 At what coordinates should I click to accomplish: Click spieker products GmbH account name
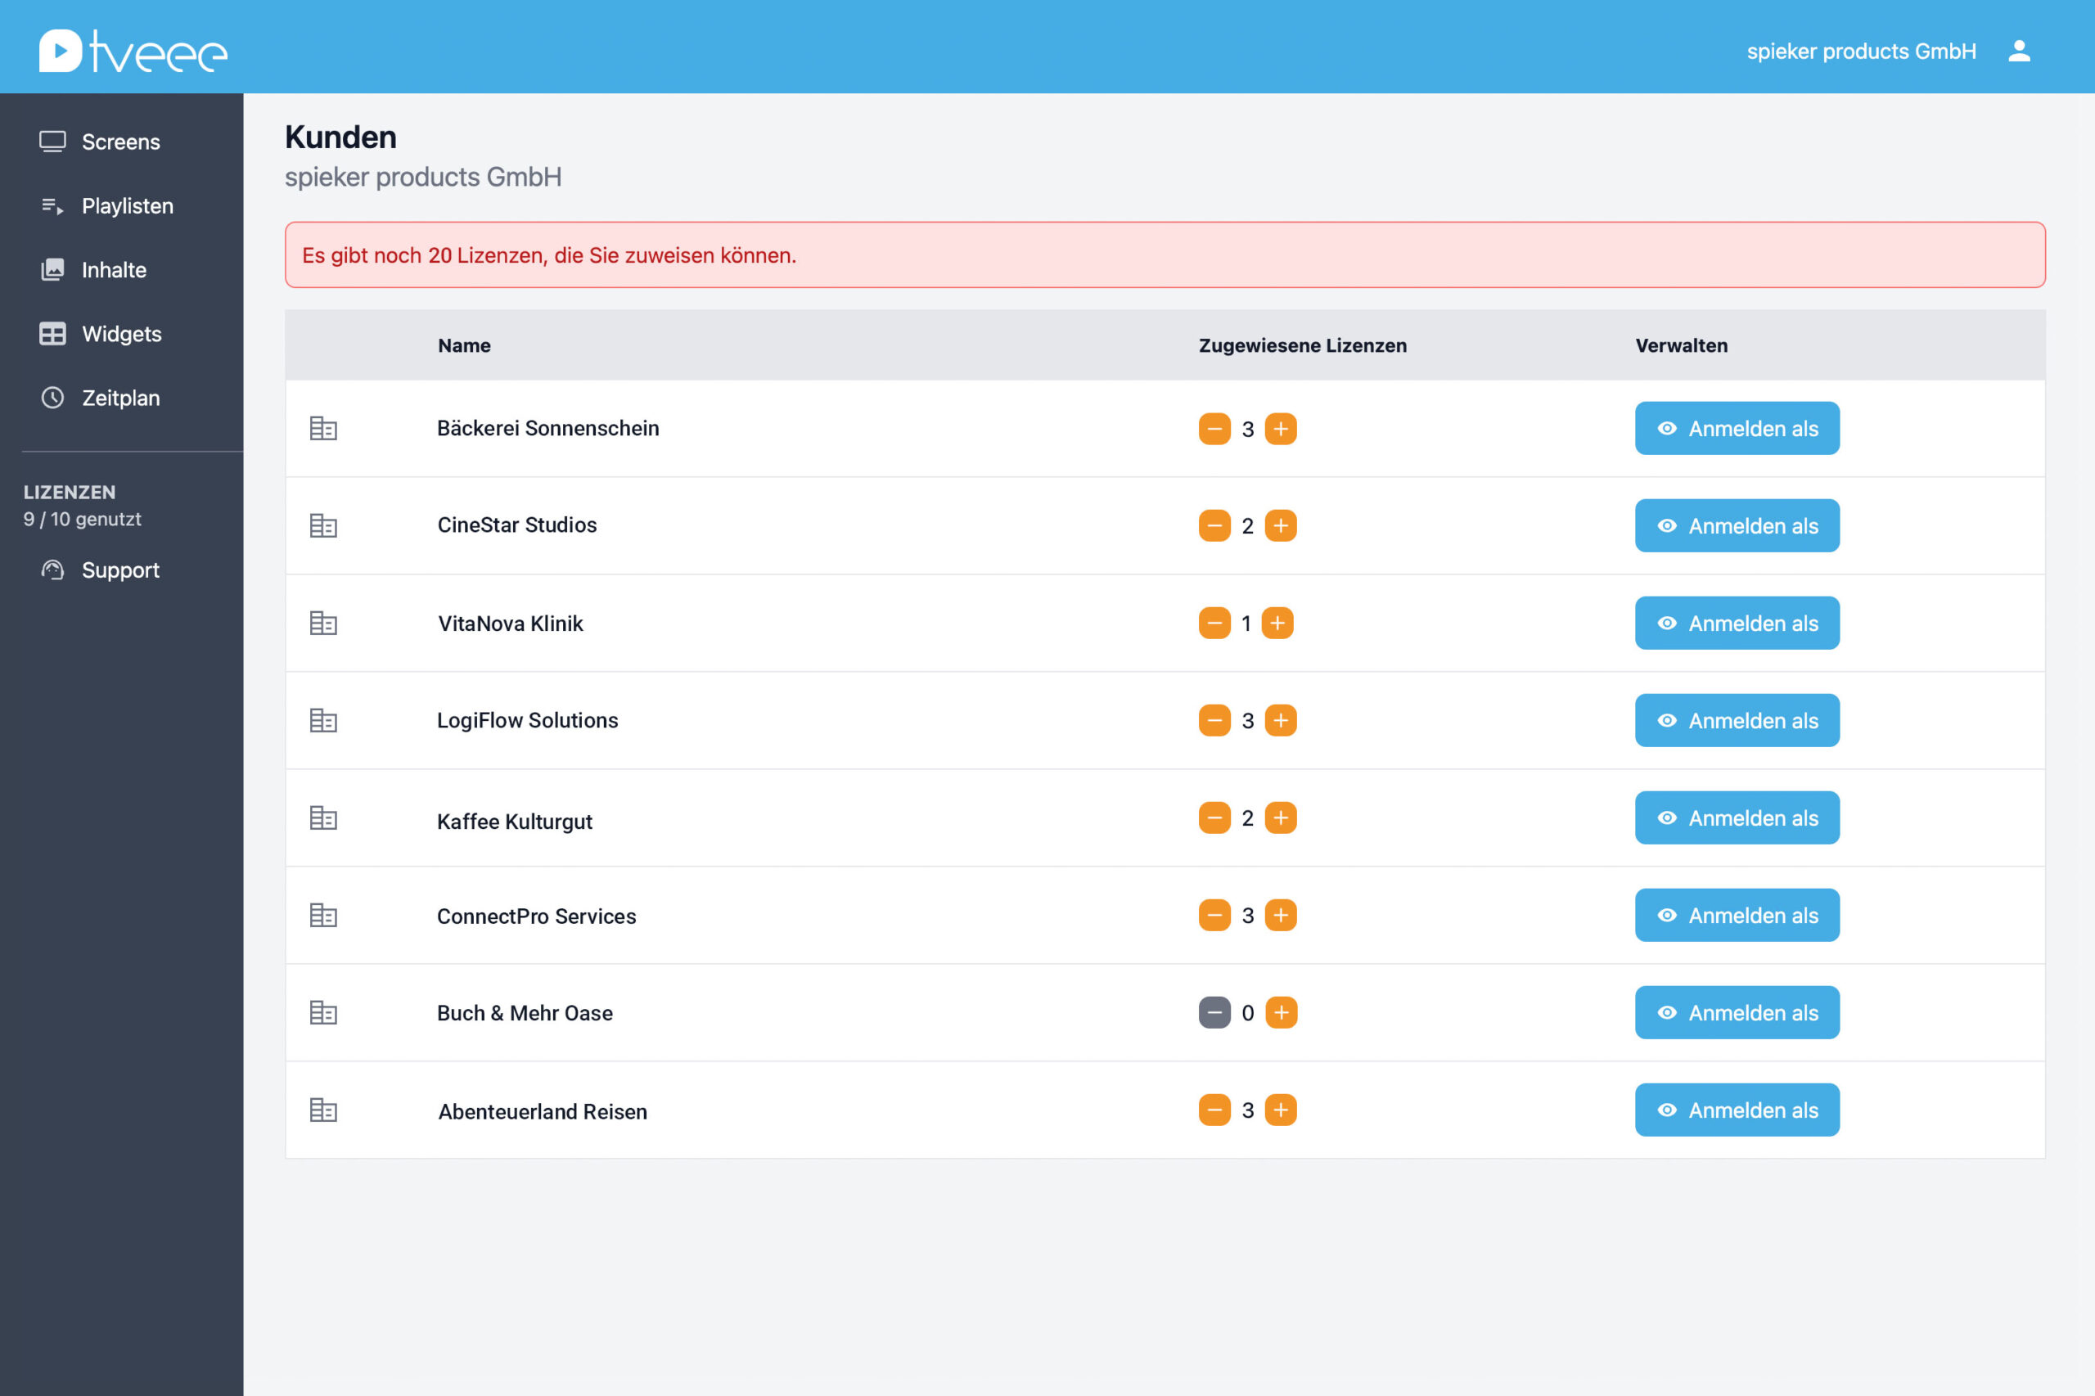(1861, 51)
